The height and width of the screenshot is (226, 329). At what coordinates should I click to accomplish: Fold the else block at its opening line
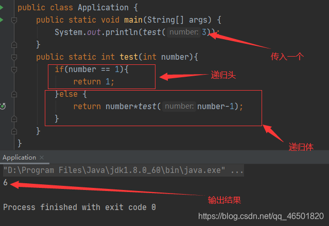point(14,94)
